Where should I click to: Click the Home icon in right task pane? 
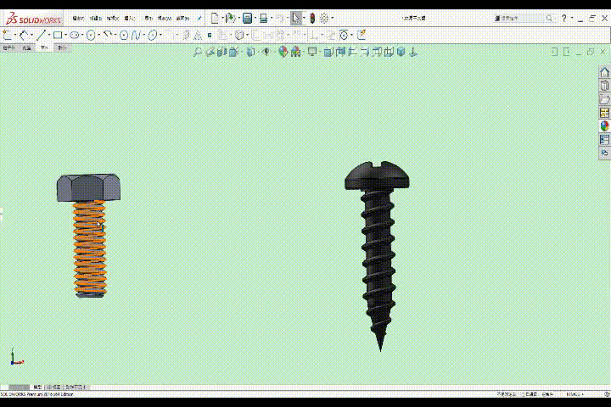(x=605, y=73)
